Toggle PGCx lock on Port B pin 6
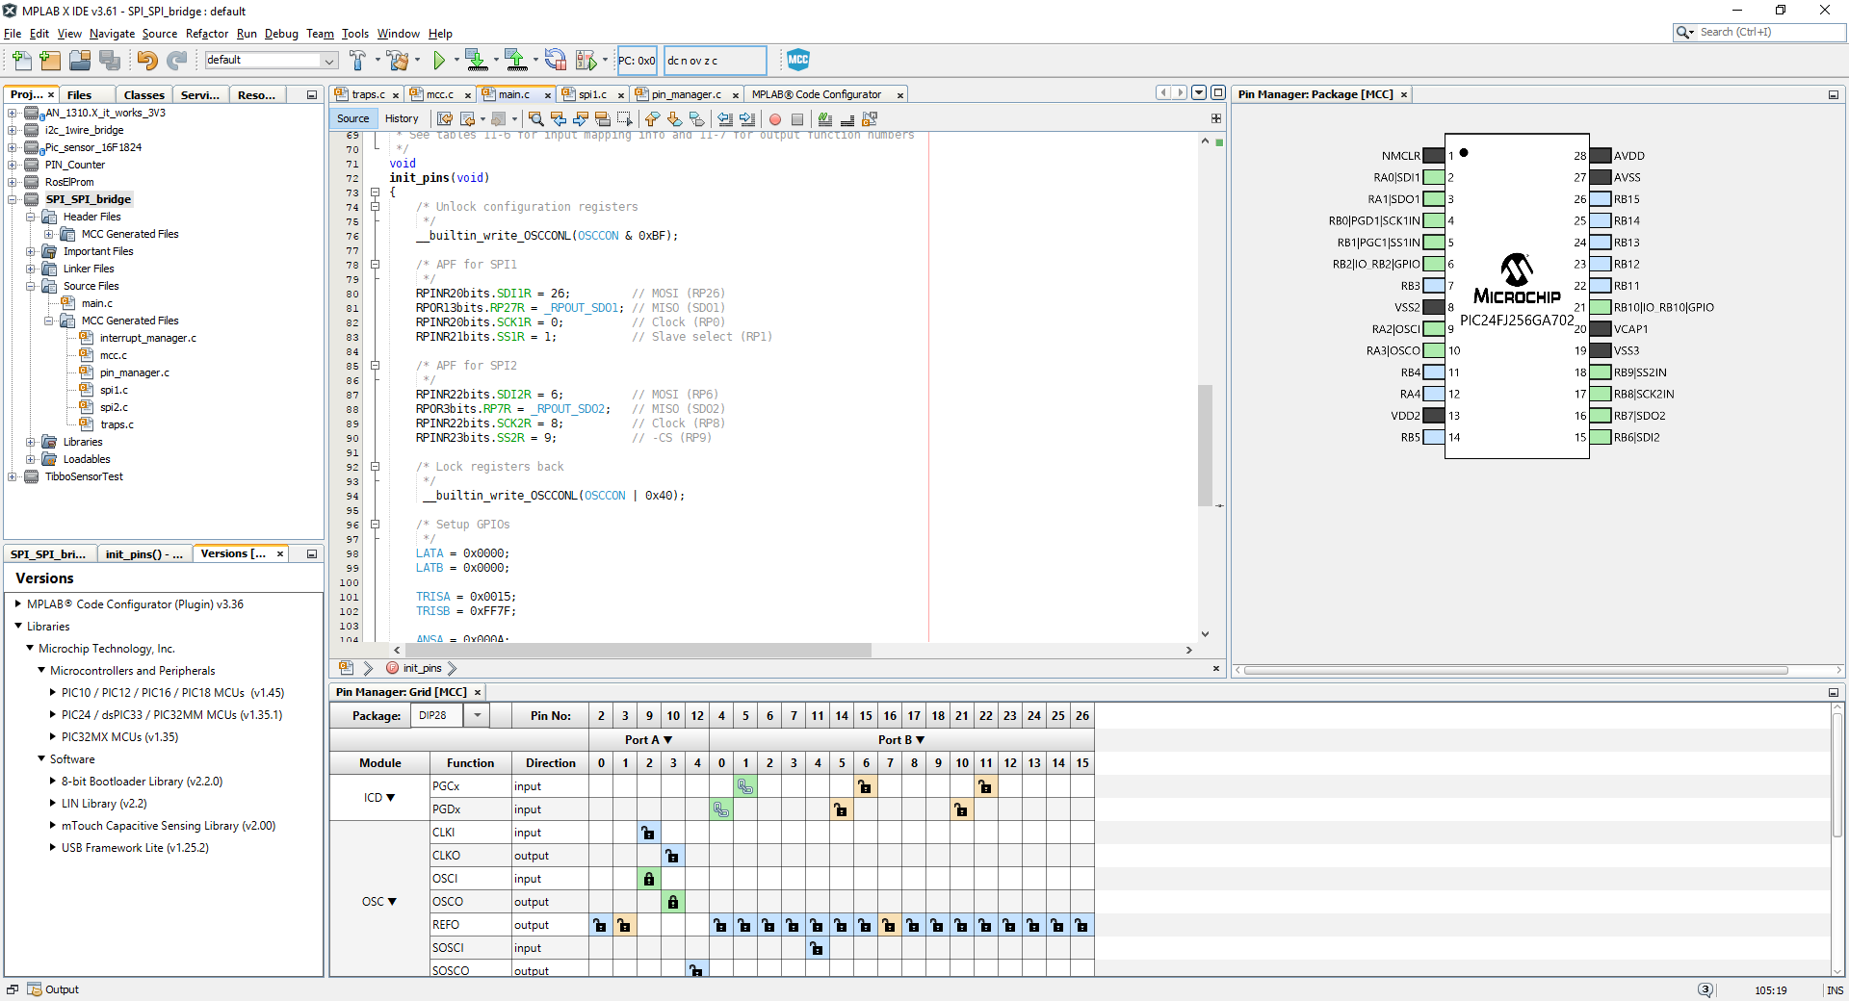 point(866,786)
